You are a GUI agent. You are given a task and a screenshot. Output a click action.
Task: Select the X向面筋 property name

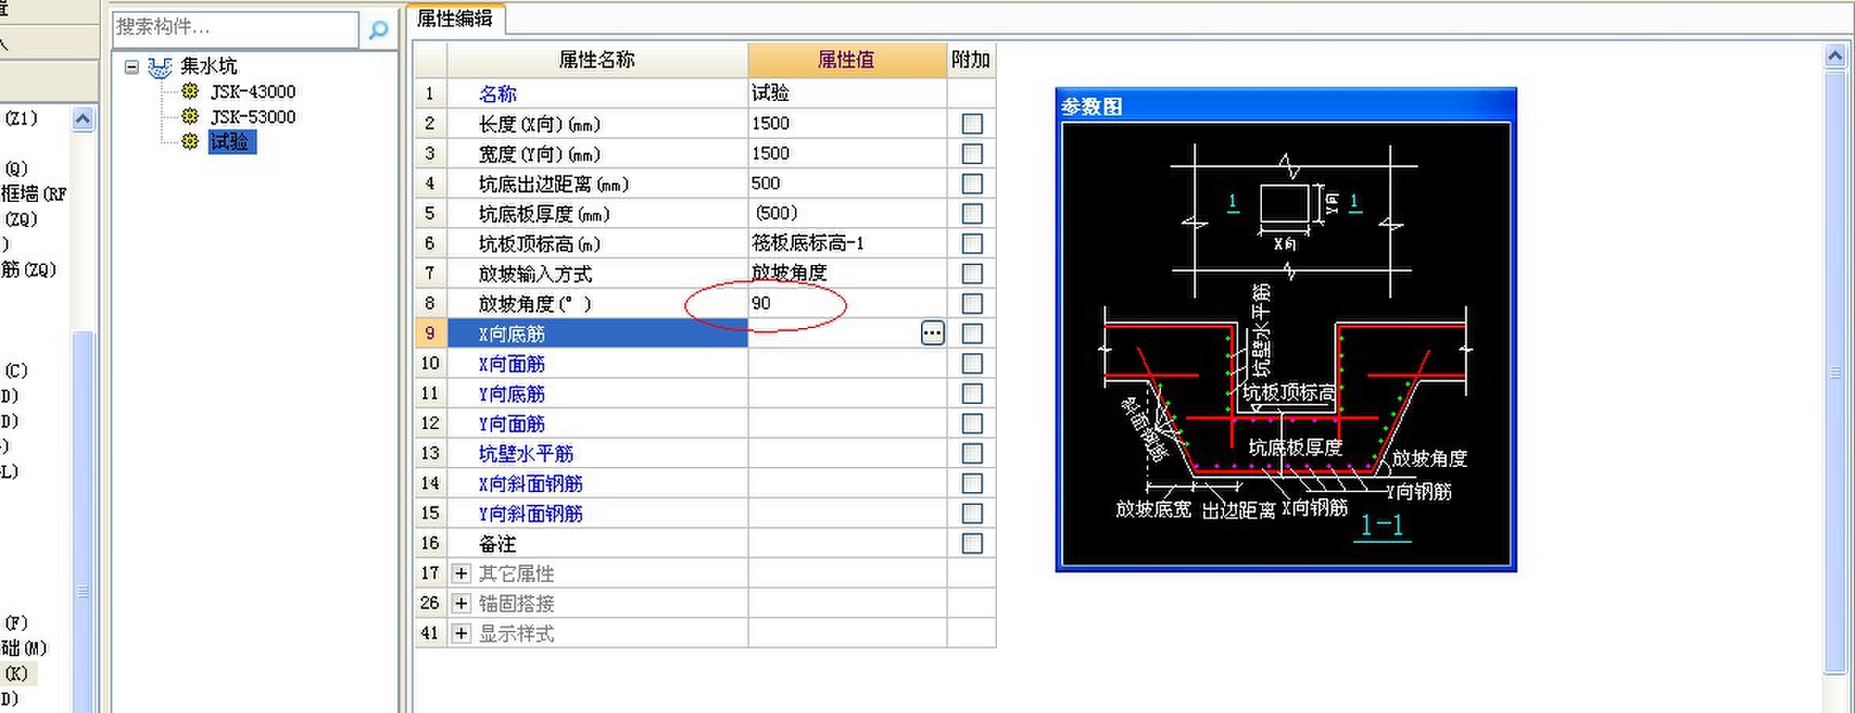[512, 364]
